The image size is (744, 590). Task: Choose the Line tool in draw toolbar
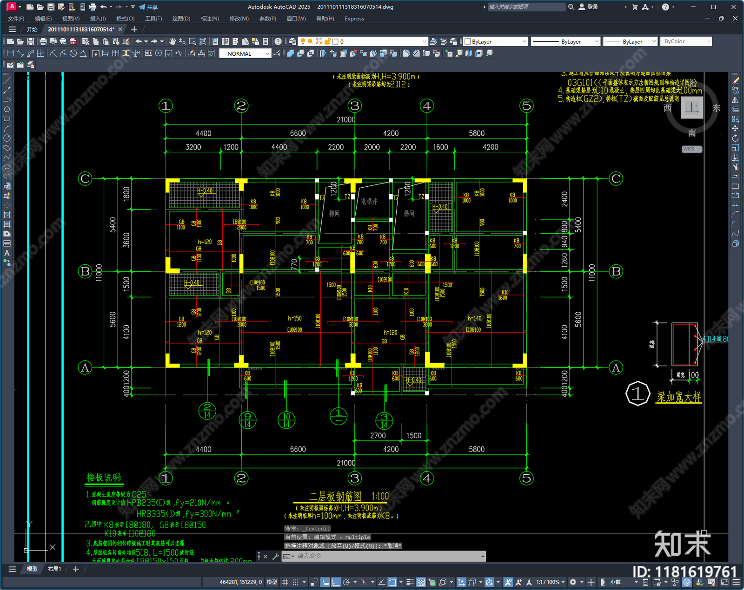tap(7, 80)
